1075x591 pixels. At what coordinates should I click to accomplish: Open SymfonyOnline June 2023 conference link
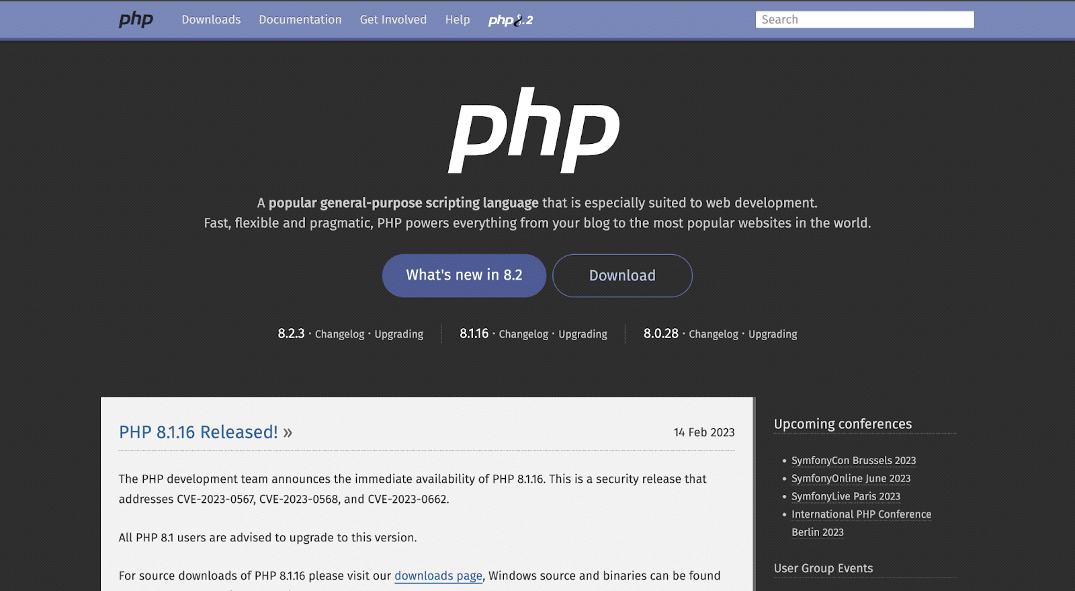pyautogui.click(x=851, y=478)
